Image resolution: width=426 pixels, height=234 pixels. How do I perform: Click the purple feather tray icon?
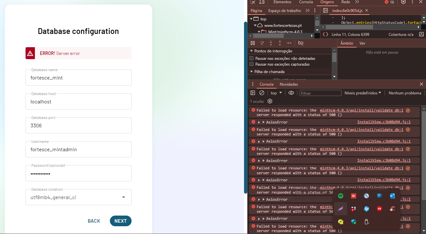tap(340, 209)
